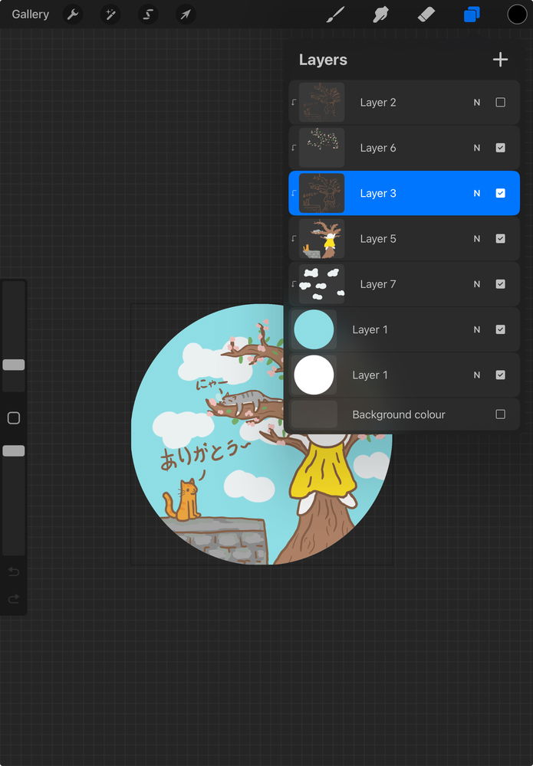Image resolution: width=533 pixels, height=766 pixels.
Task: Expand blend mode options for Layer 7
Action: (476, 284)
